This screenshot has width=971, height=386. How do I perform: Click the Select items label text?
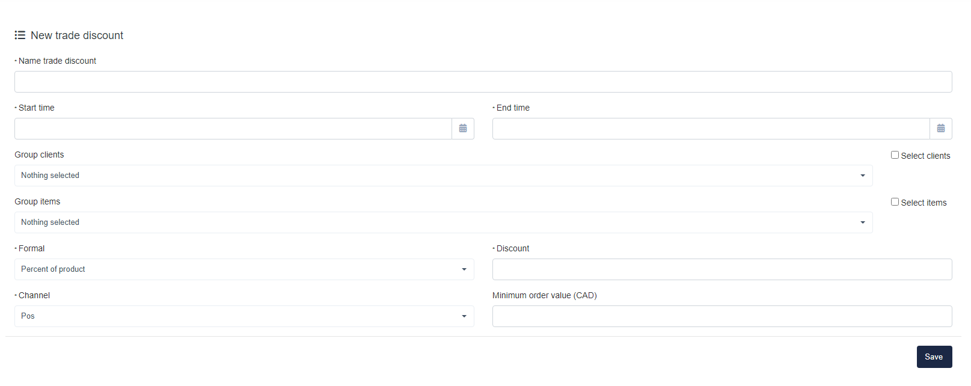click(x=924, y=203)
